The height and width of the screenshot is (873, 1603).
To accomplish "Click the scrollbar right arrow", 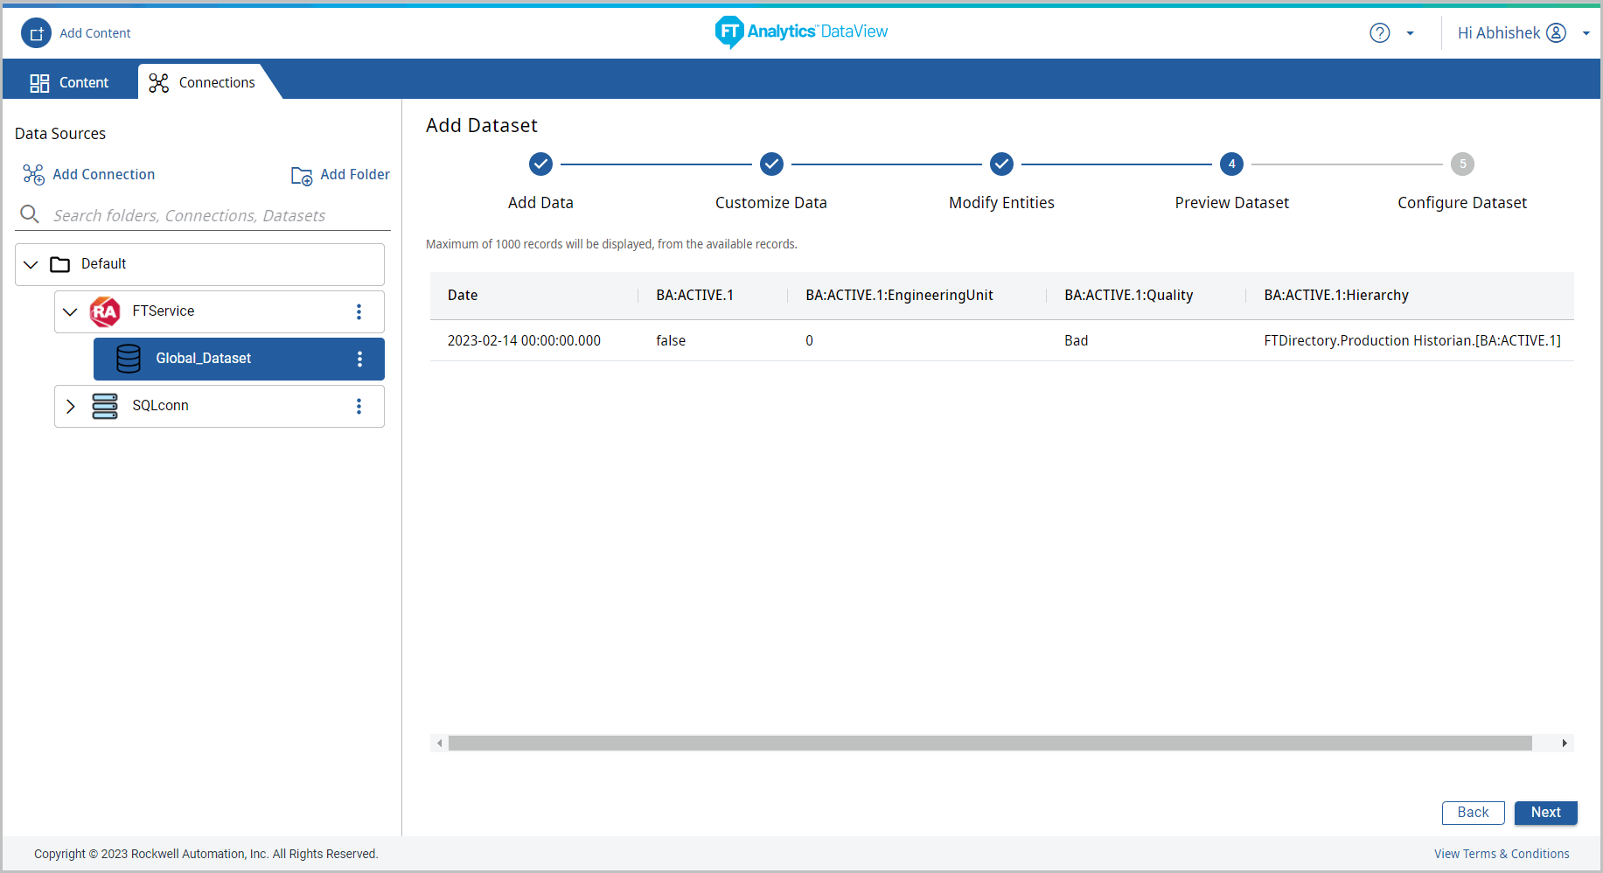I will tap(1565, 744).
